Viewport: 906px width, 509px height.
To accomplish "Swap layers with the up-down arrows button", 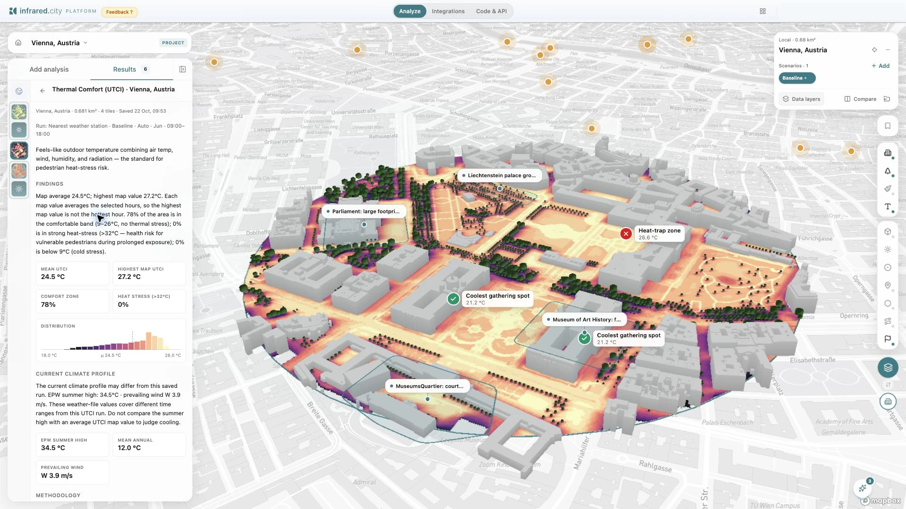I will click(888, 385).
